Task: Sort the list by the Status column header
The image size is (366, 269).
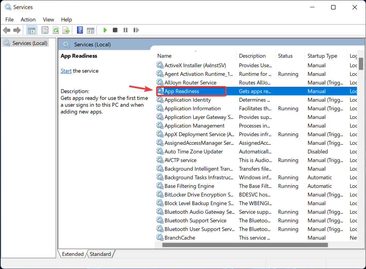Action: (x=285, y=56)
